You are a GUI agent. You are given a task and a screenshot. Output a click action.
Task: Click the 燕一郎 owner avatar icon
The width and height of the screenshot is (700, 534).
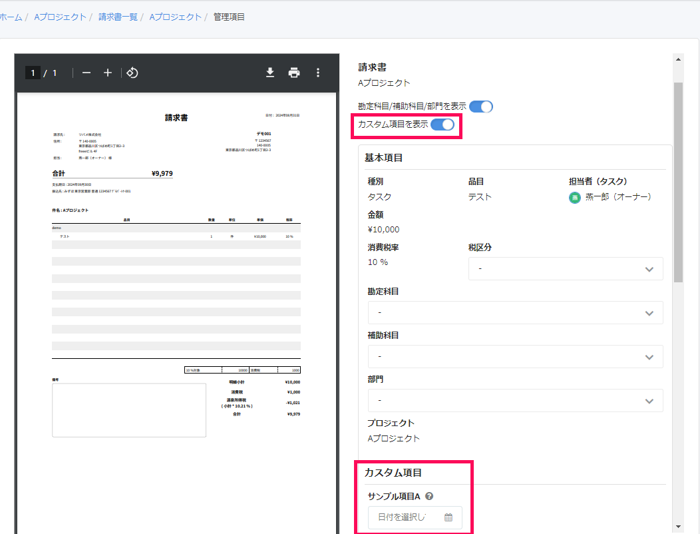click(x=574, y=198)
